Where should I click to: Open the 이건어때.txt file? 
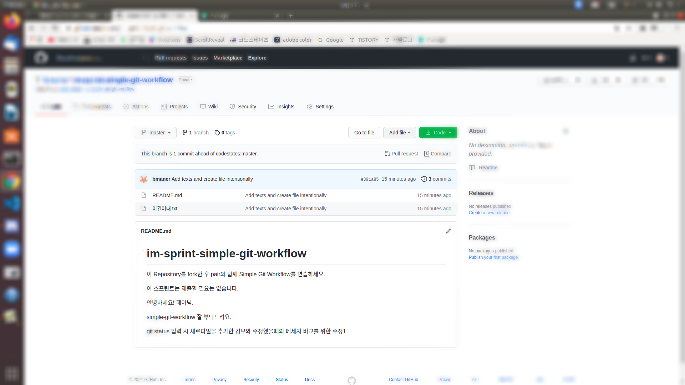[164, 209]
